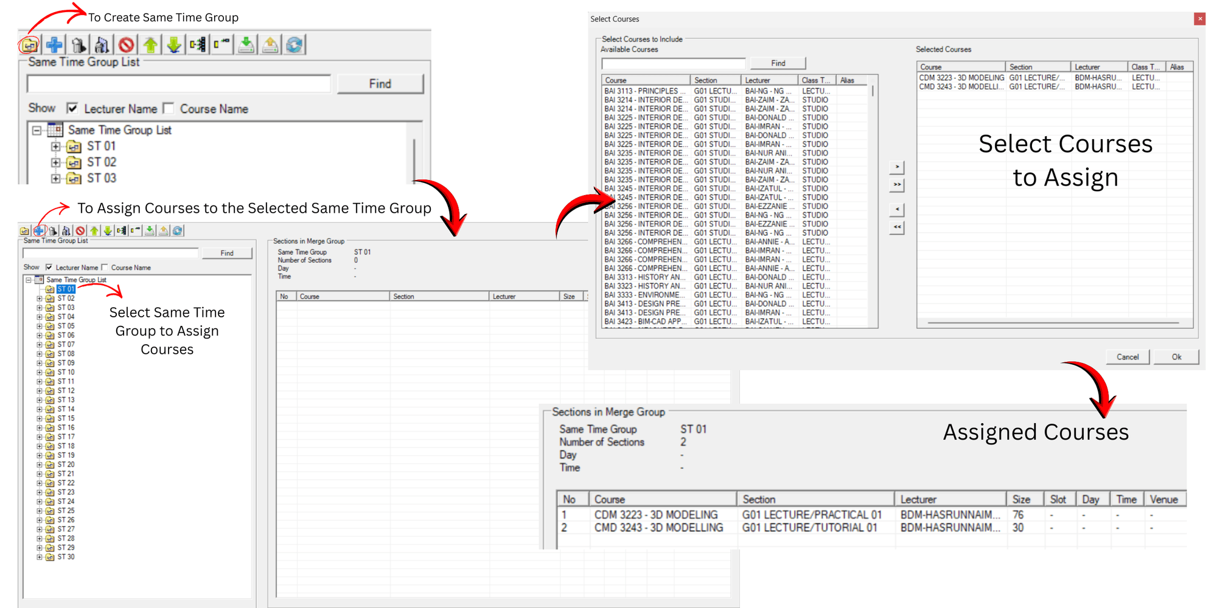
Task: Click blue plus icon in enlarged toolbar
Action: click(x=54, y=45)
